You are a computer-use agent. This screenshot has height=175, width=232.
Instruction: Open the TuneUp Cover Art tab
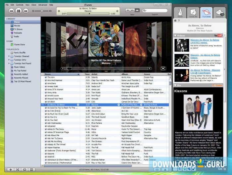coord(193,13)
